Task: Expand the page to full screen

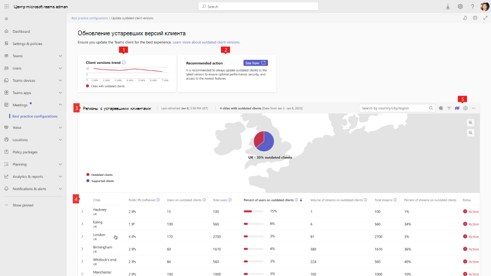Action: tap(485, 18)
